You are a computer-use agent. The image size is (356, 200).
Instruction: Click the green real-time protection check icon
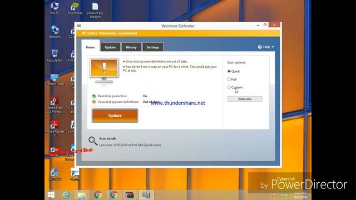click(94, 96)
